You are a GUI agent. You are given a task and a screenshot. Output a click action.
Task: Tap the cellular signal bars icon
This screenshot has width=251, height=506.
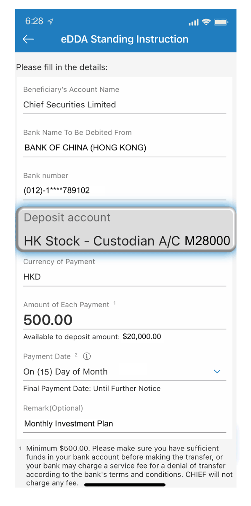[x=194, y=22]
